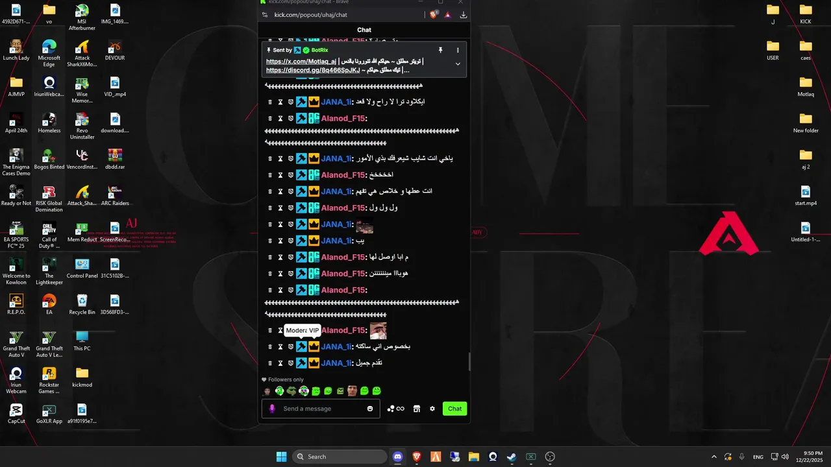The height and width of the screenshot is (467, 831).
Task: Open pinned message three-dot menu
Action: (458, 50)
